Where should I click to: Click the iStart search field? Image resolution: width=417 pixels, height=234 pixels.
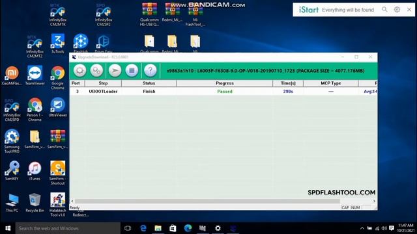pyautogui.click(x=348, y=10)
